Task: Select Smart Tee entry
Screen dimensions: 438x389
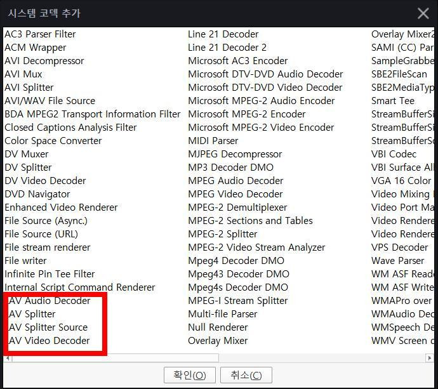Action: 393,101
